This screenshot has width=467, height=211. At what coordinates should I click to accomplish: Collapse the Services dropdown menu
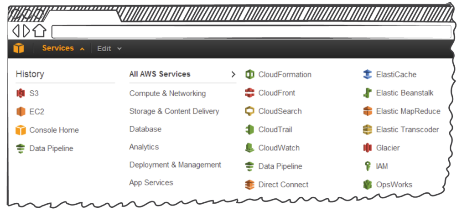pos(63,48)
